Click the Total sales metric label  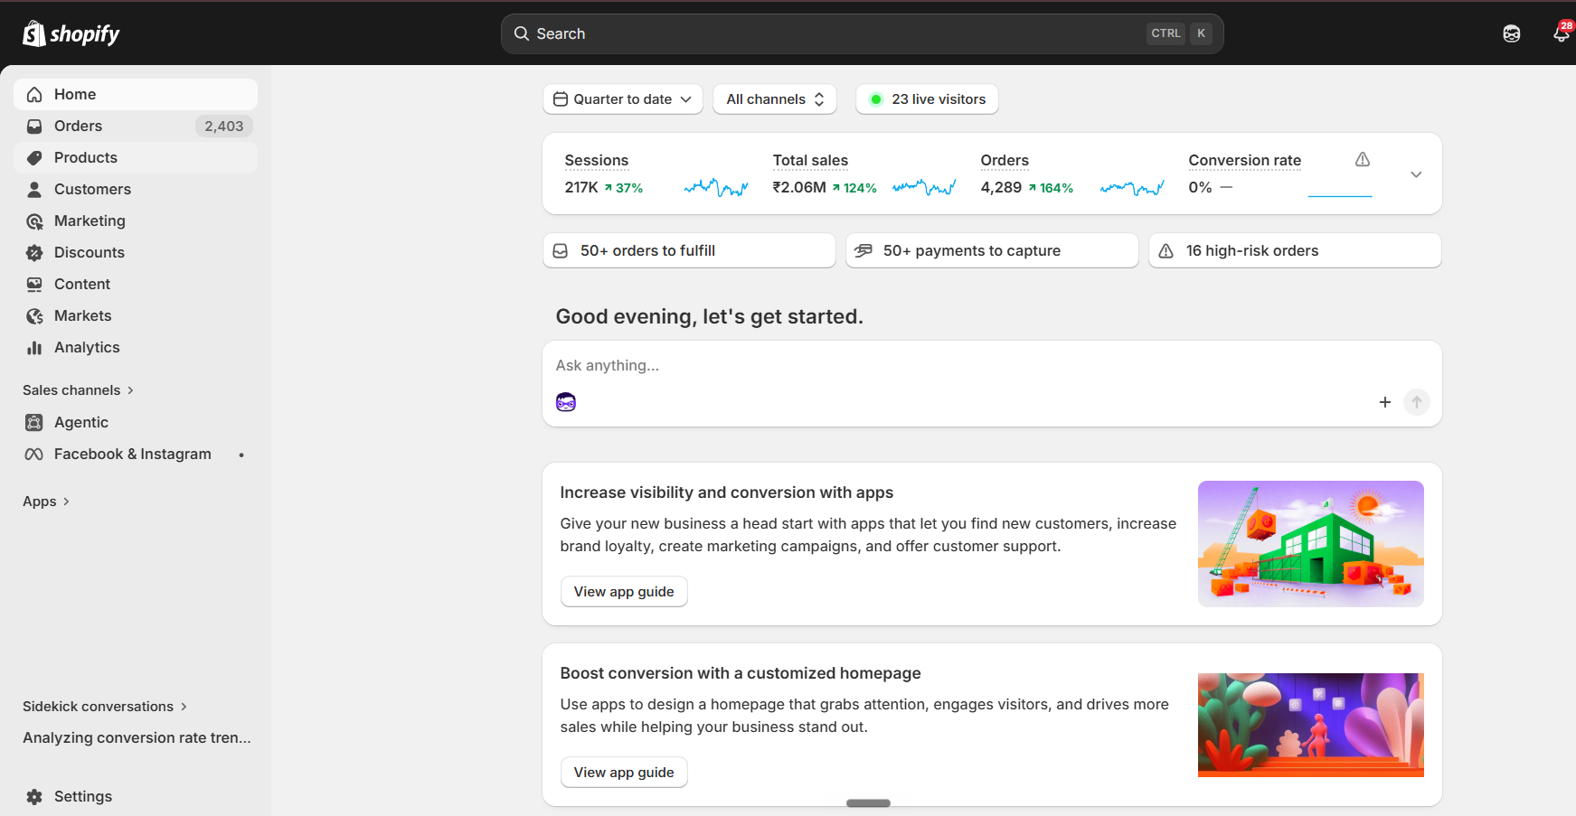click(810, 160)
